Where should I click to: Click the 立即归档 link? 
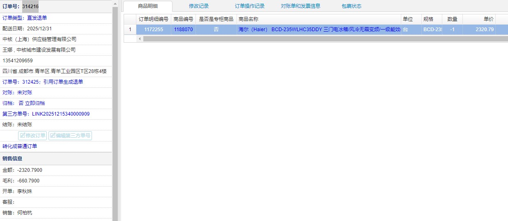point(35,103)
